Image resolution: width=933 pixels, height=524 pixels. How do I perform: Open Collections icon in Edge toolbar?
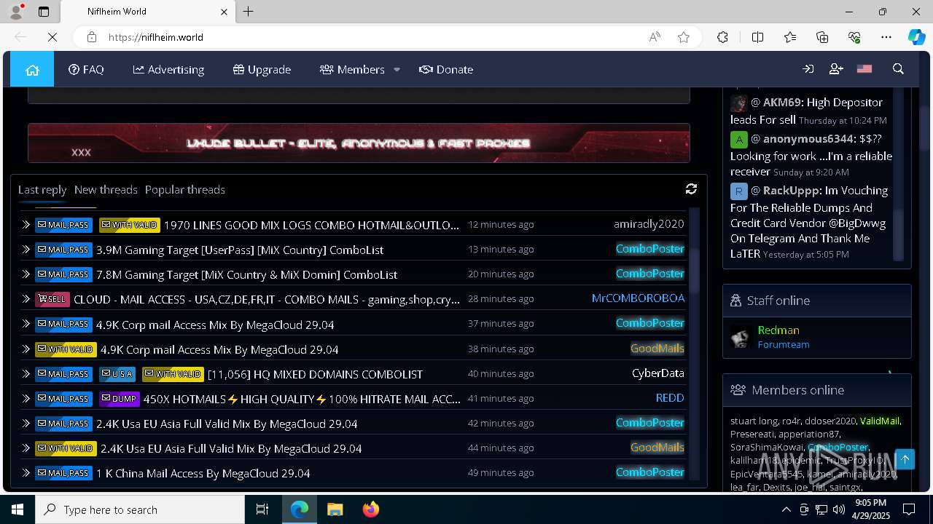(x=822, y=37)
